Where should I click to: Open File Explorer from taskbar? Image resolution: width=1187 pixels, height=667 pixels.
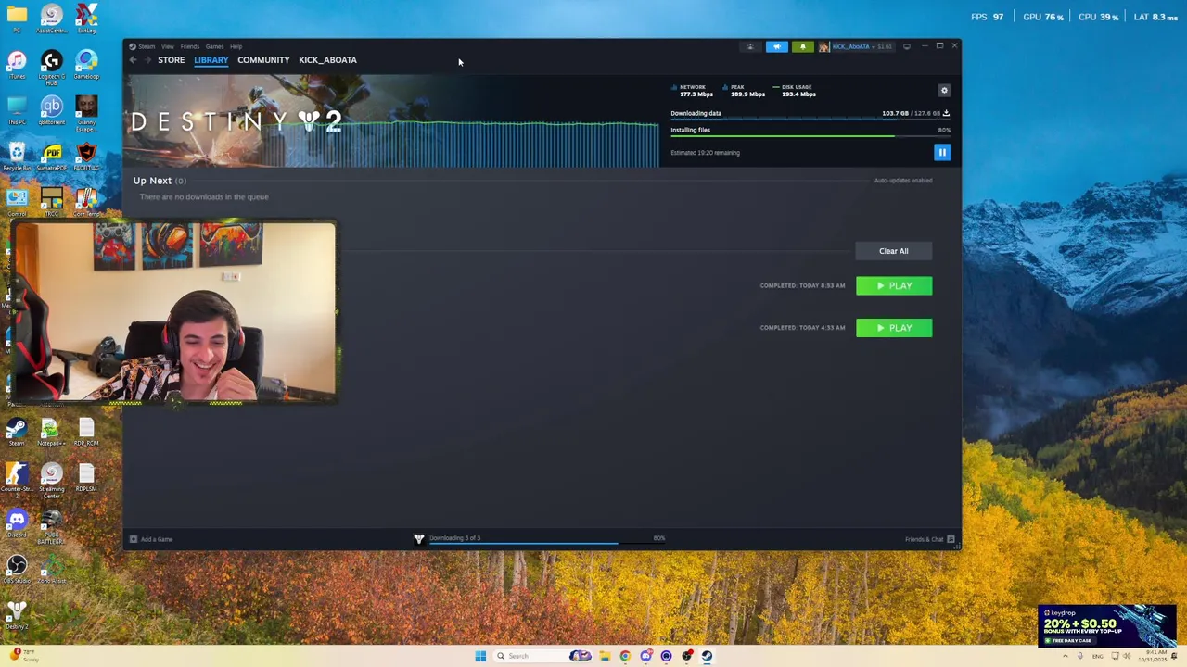point(605,656)
